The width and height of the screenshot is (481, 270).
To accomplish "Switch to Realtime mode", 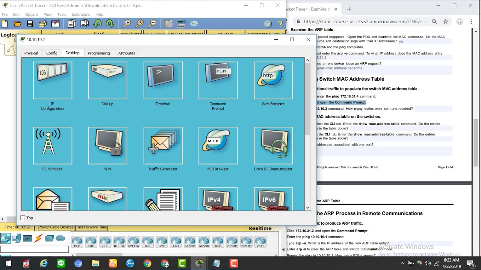I will click(x=260, y=228).
